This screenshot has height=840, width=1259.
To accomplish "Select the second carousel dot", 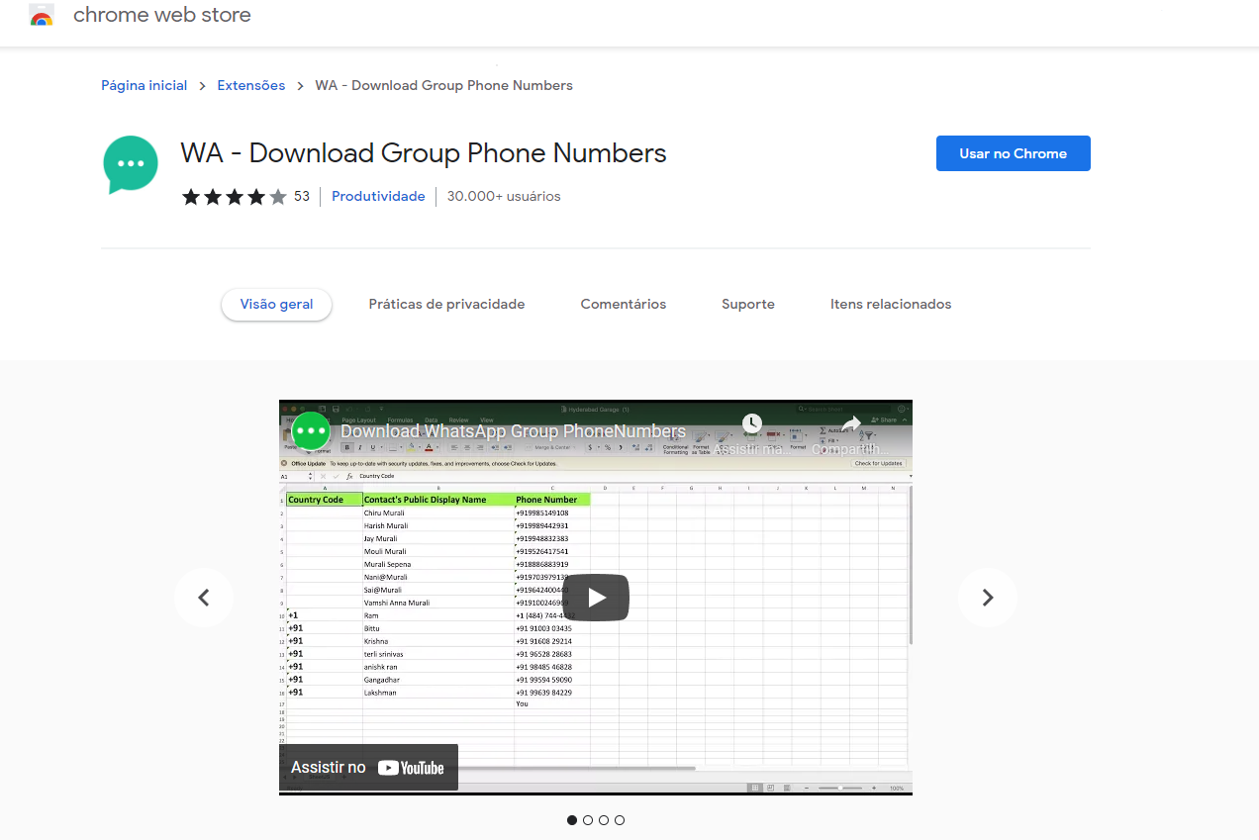I will point(588,820).
